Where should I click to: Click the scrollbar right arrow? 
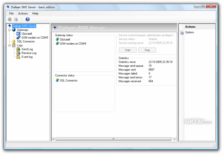point(175,139)
